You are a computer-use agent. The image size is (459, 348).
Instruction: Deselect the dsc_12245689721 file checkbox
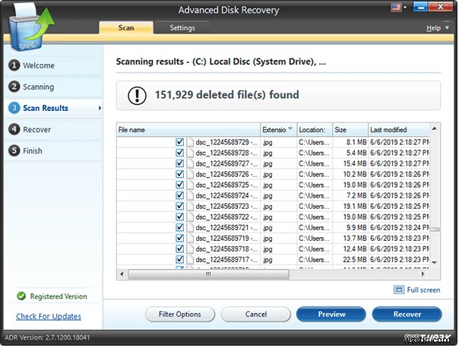179,227
